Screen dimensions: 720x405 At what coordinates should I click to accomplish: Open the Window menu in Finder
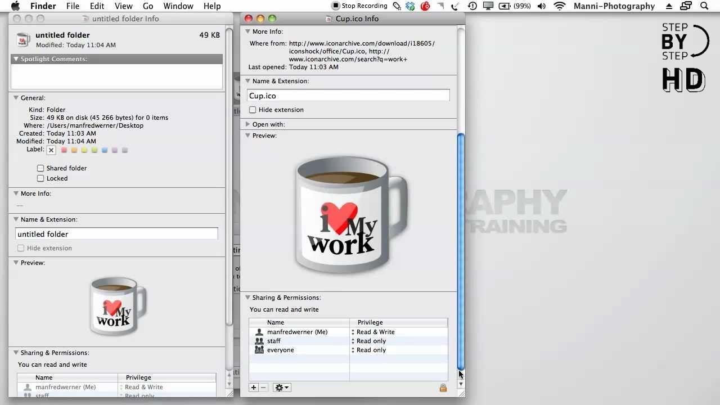tap(178, 6)
